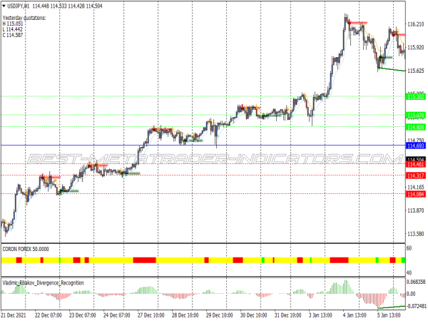This screenshot has width=428, height=321.
Task: Click the Vladimir_Ribakov_Divergence_Recognition indicator label
Action: click(x=43, y=283)
